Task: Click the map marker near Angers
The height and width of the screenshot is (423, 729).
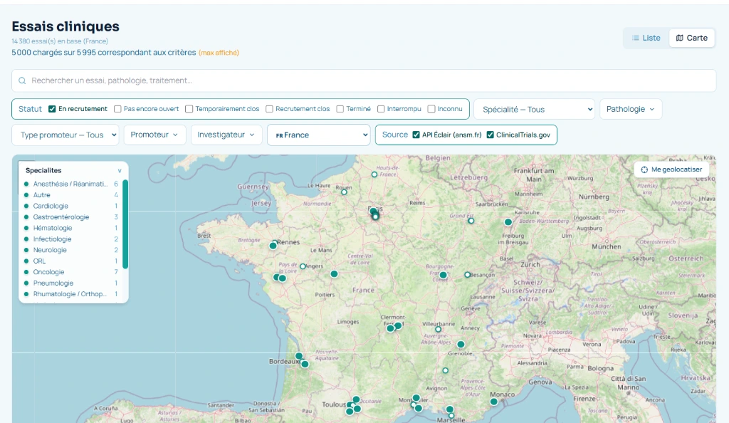Action: (x=303, y=266)
